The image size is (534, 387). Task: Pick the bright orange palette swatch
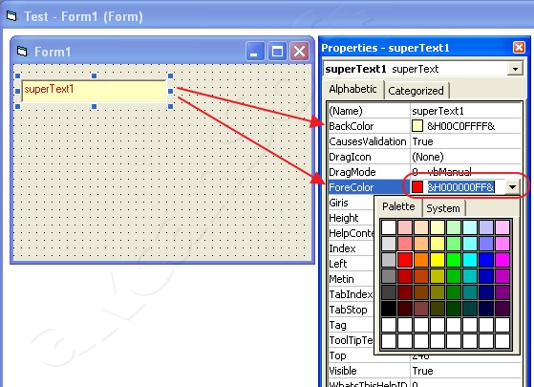point(421,260)
